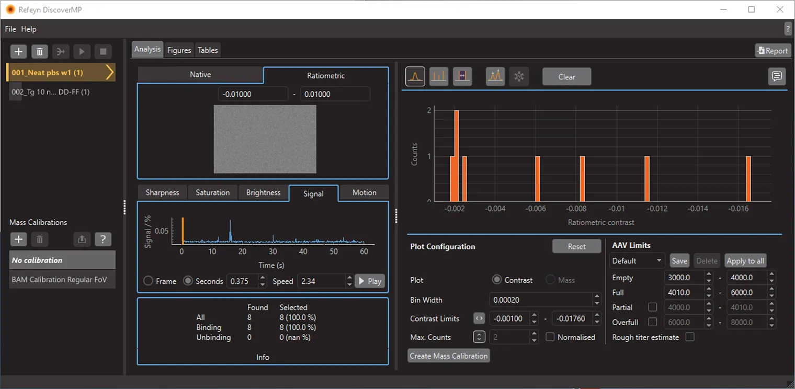Open mass calibration help question mark
795x389 pixels.
point(103,239)
